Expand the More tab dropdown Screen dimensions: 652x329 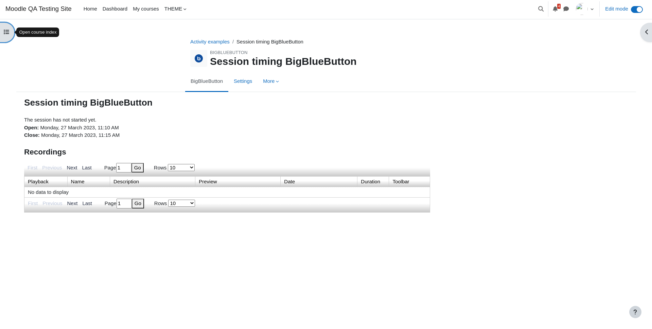point(271,81)
